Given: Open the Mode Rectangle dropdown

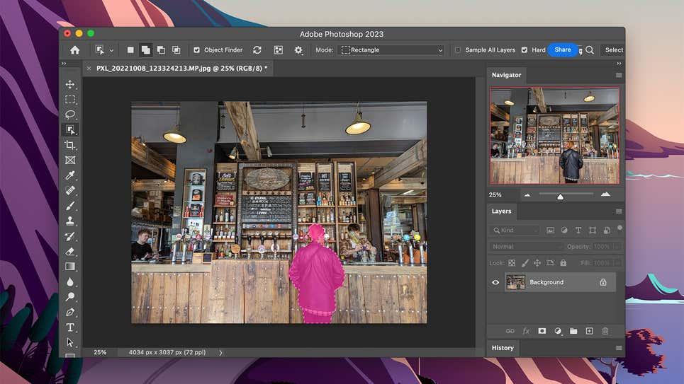Looking at the screenshot, I should [390, 50].
